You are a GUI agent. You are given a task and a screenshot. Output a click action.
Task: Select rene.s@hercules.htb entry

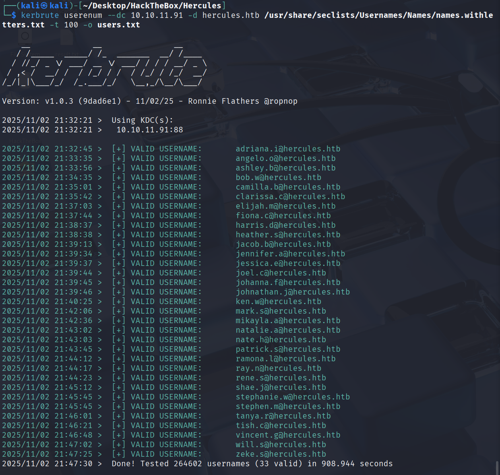(x=281, y=378)
